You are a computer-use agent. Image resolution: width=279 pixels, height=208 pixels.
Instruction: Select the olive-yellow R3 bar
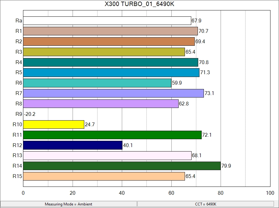click(104, 52)
